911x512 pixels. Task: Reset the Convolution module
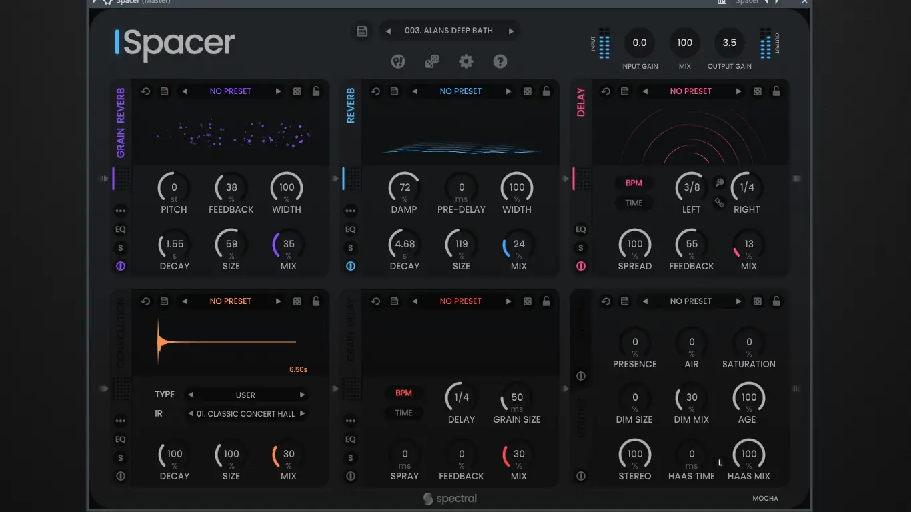pos(145,301)
